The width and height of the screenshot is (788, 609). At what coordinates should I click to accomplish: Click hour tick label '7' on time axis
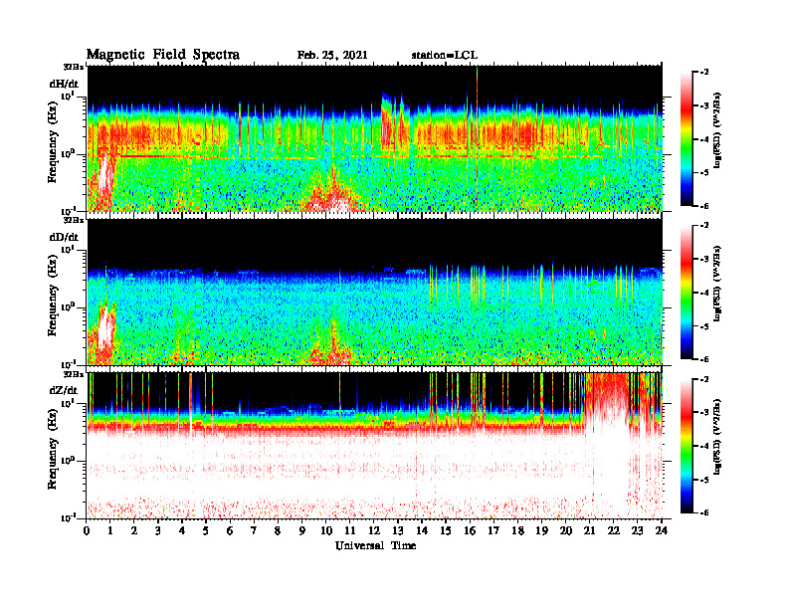point(254,530)
